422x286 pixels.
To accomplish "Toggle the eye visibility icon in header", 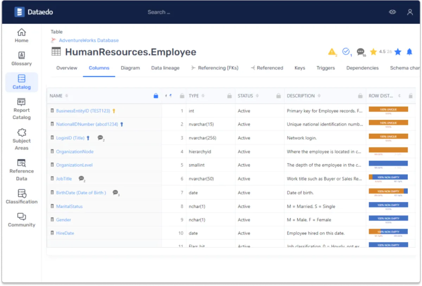I will click(x=392, y=12).
